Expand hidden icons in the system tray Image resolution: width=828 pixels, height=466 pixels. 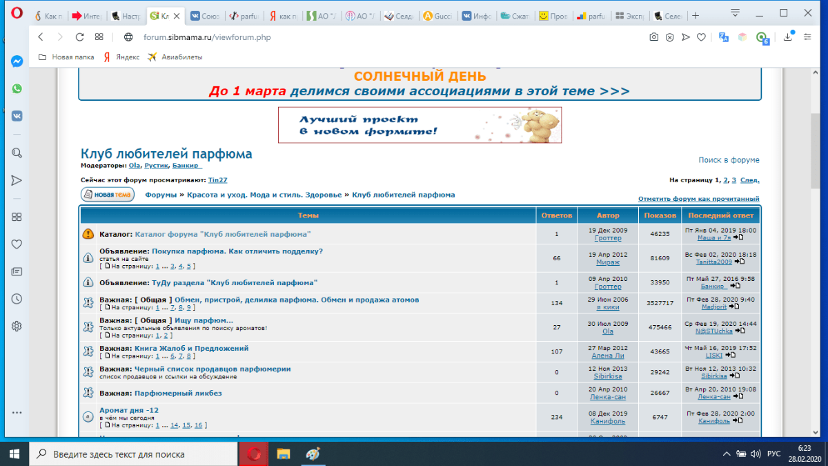tap(725, 454)
